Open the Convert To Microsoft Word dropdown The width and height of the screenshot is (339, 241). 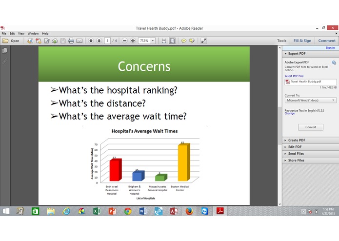point(310,100)
